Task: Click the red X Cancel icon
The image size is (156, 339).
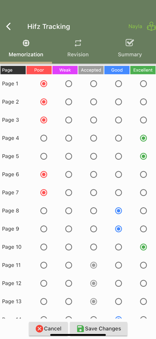Action: (x=39, y=329)
